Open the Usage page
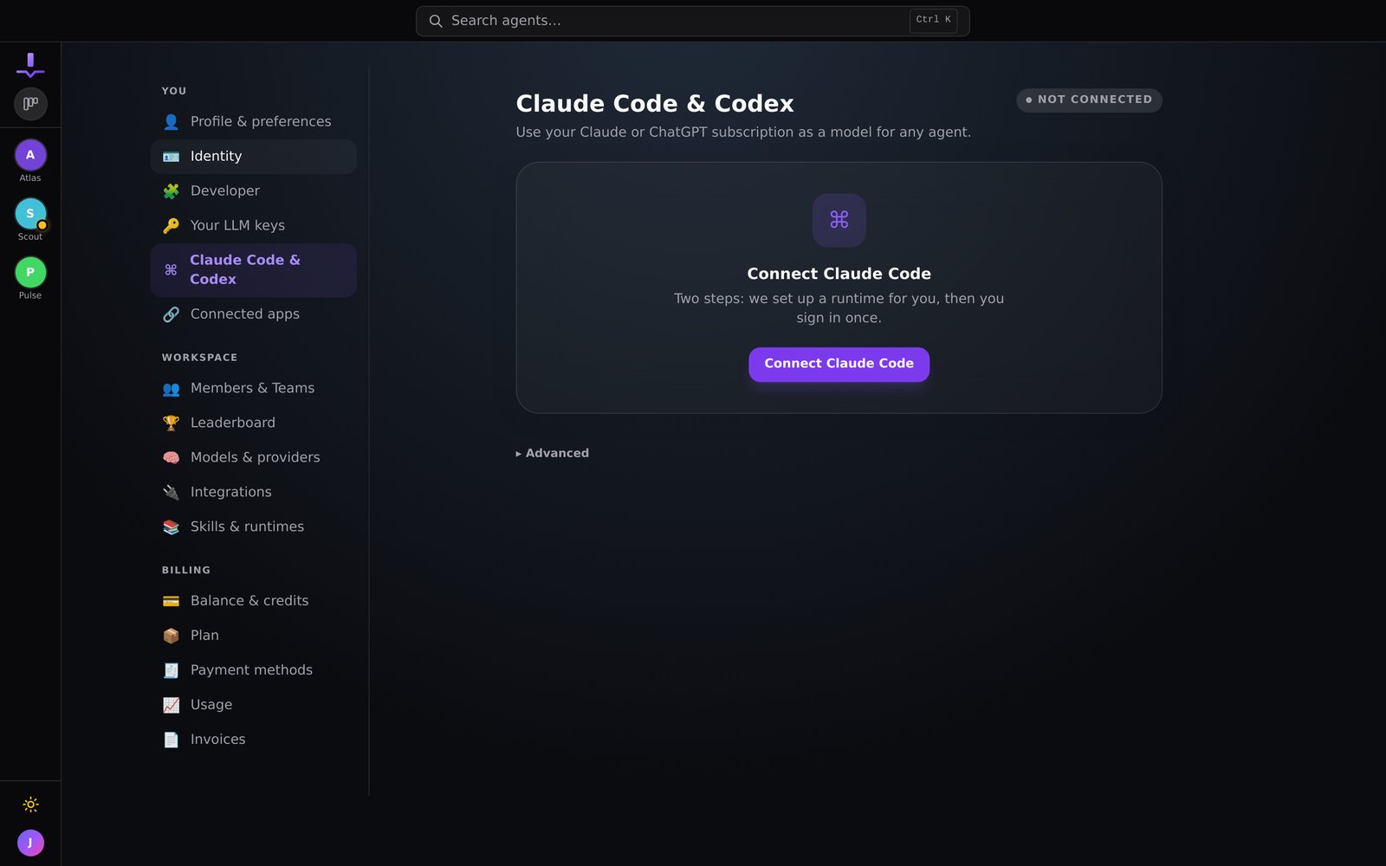Viewport: 1386px width, 866px height. [253, 705]
